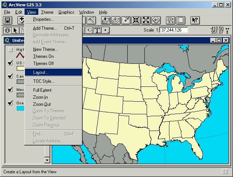Open the Help menu

pyautogui.click(x=103, y=12)
